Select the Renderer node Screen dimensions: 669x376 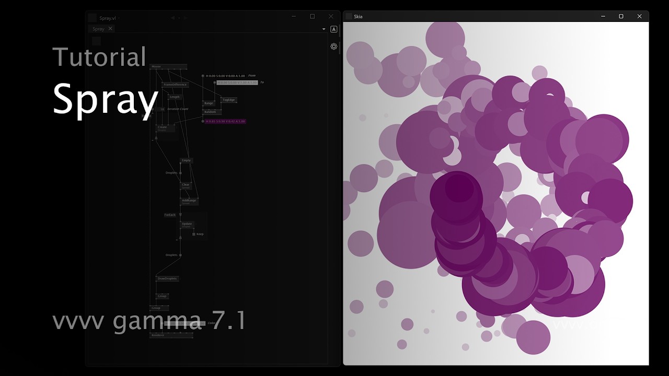click(x=171, y=335)
